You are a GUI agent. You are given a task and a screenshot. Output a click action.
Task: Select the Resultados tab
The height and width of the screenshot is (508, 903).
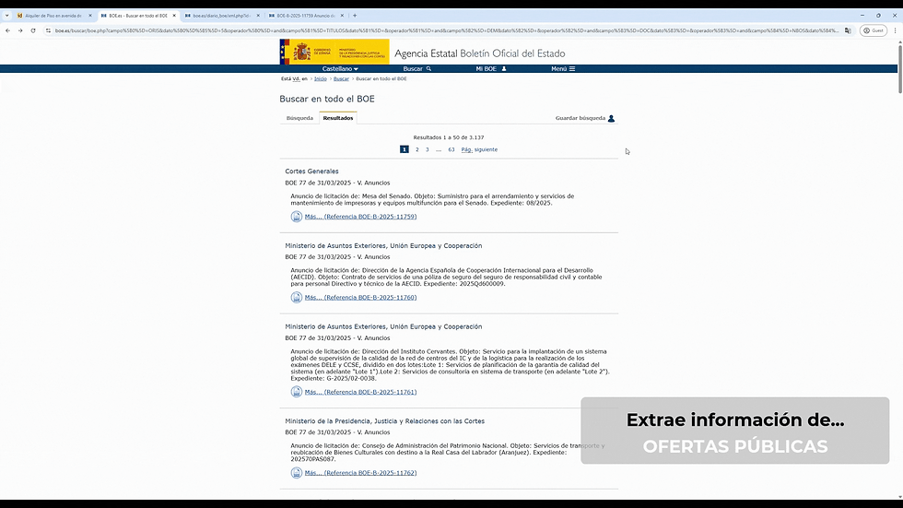(x=338, y=118)
